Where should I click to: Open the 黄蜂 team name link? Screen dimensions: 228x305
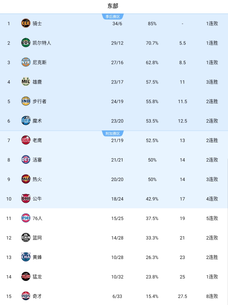[37, 257]
